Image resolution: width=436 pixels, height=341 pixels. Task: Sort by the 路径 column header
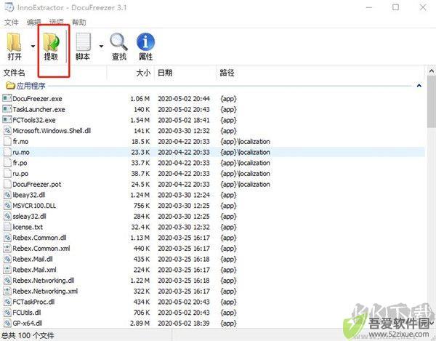coord(227,73)
